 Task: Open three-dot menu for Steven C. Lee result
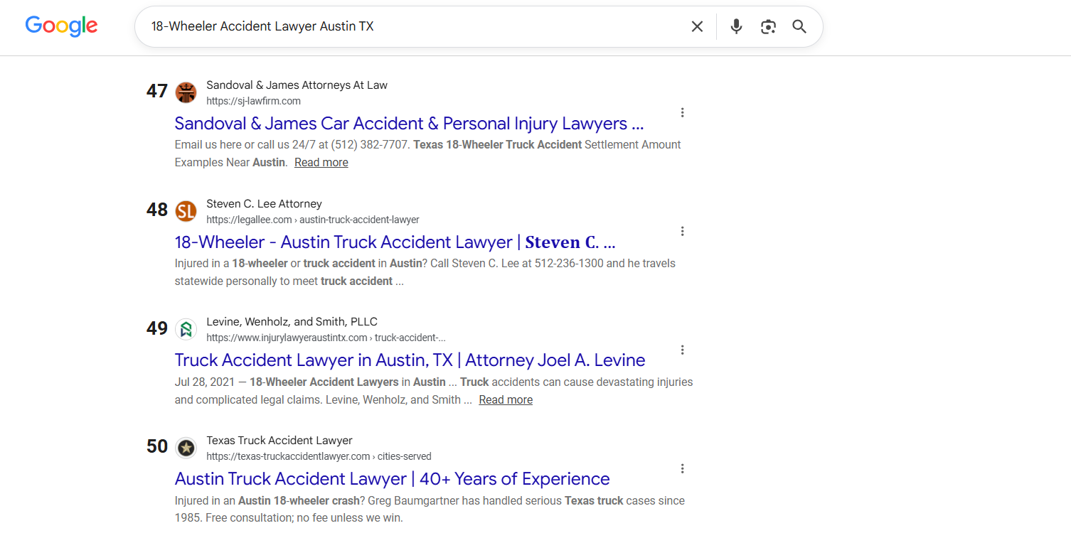[x=682, y=231]
